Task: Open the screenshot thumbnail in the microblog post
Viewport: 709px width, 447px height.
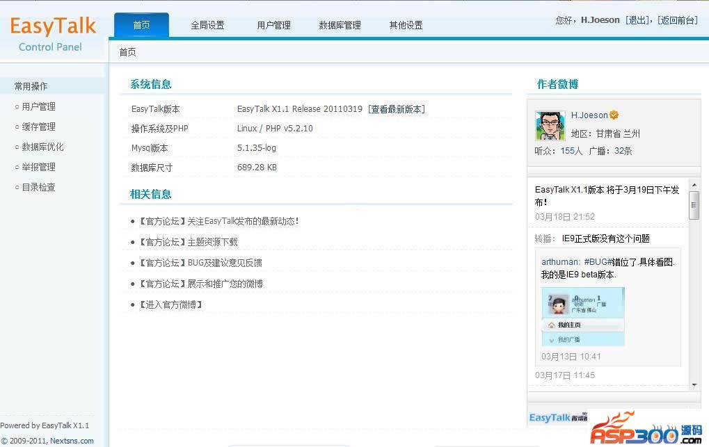Action: click(x=583, y=316)
